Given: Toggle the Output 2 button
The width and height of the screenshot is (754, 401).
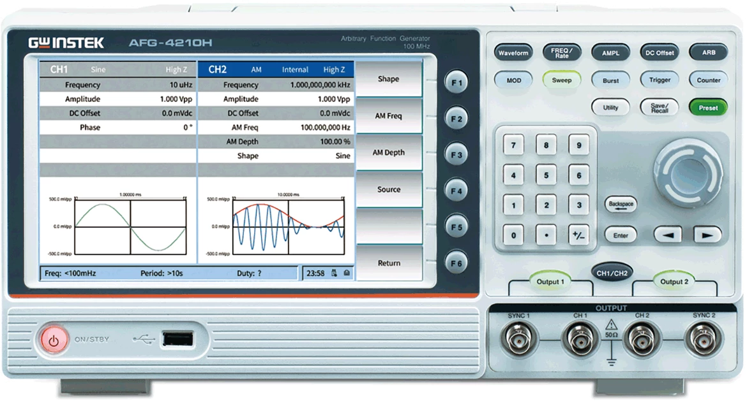Looking at the screenshot, I should point(674,281).
